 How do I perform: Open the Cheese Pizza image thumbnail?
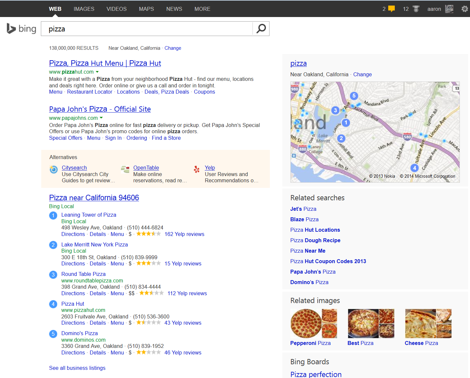428,323
